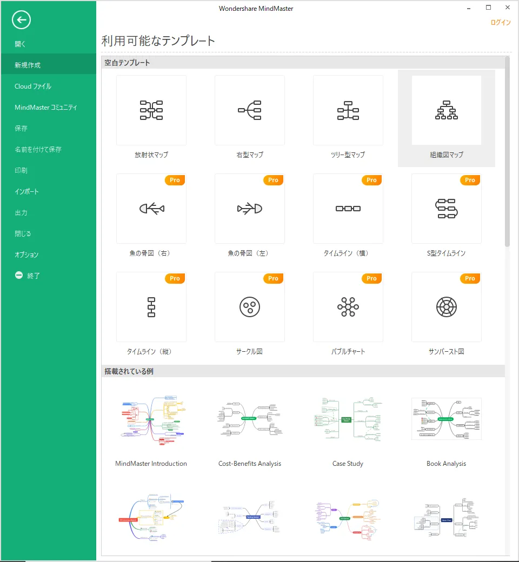The height and width of the screenshot is (562, 519).
Task: Open the example thumbnail below Cost-Benefits Analysis
Action: click(250, 518)
